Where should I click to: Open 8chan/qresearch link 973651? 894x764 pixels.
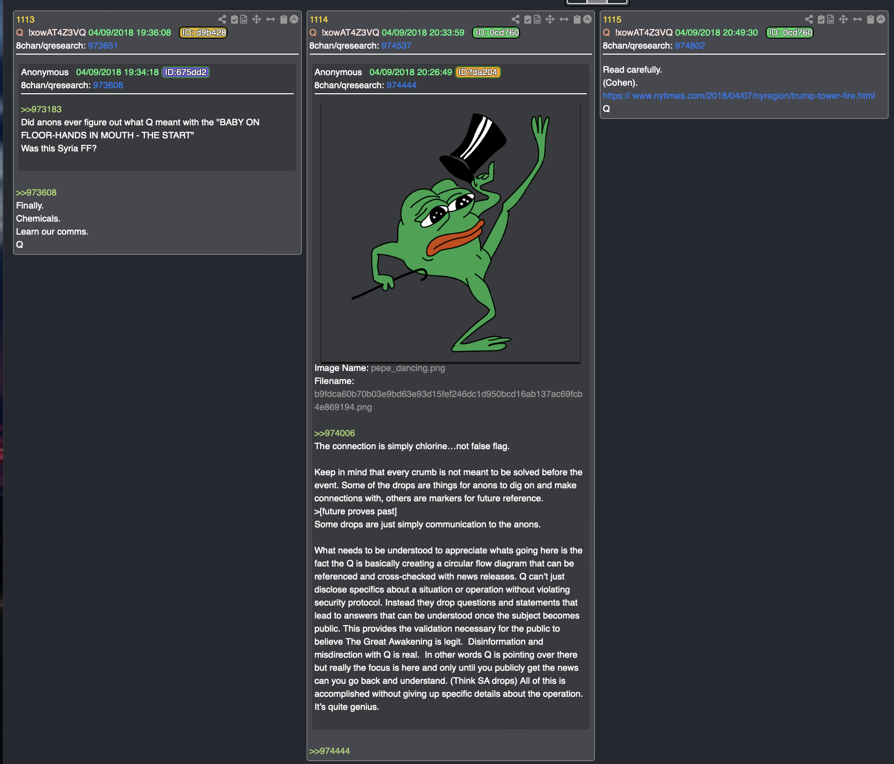[x=103, y=46]
